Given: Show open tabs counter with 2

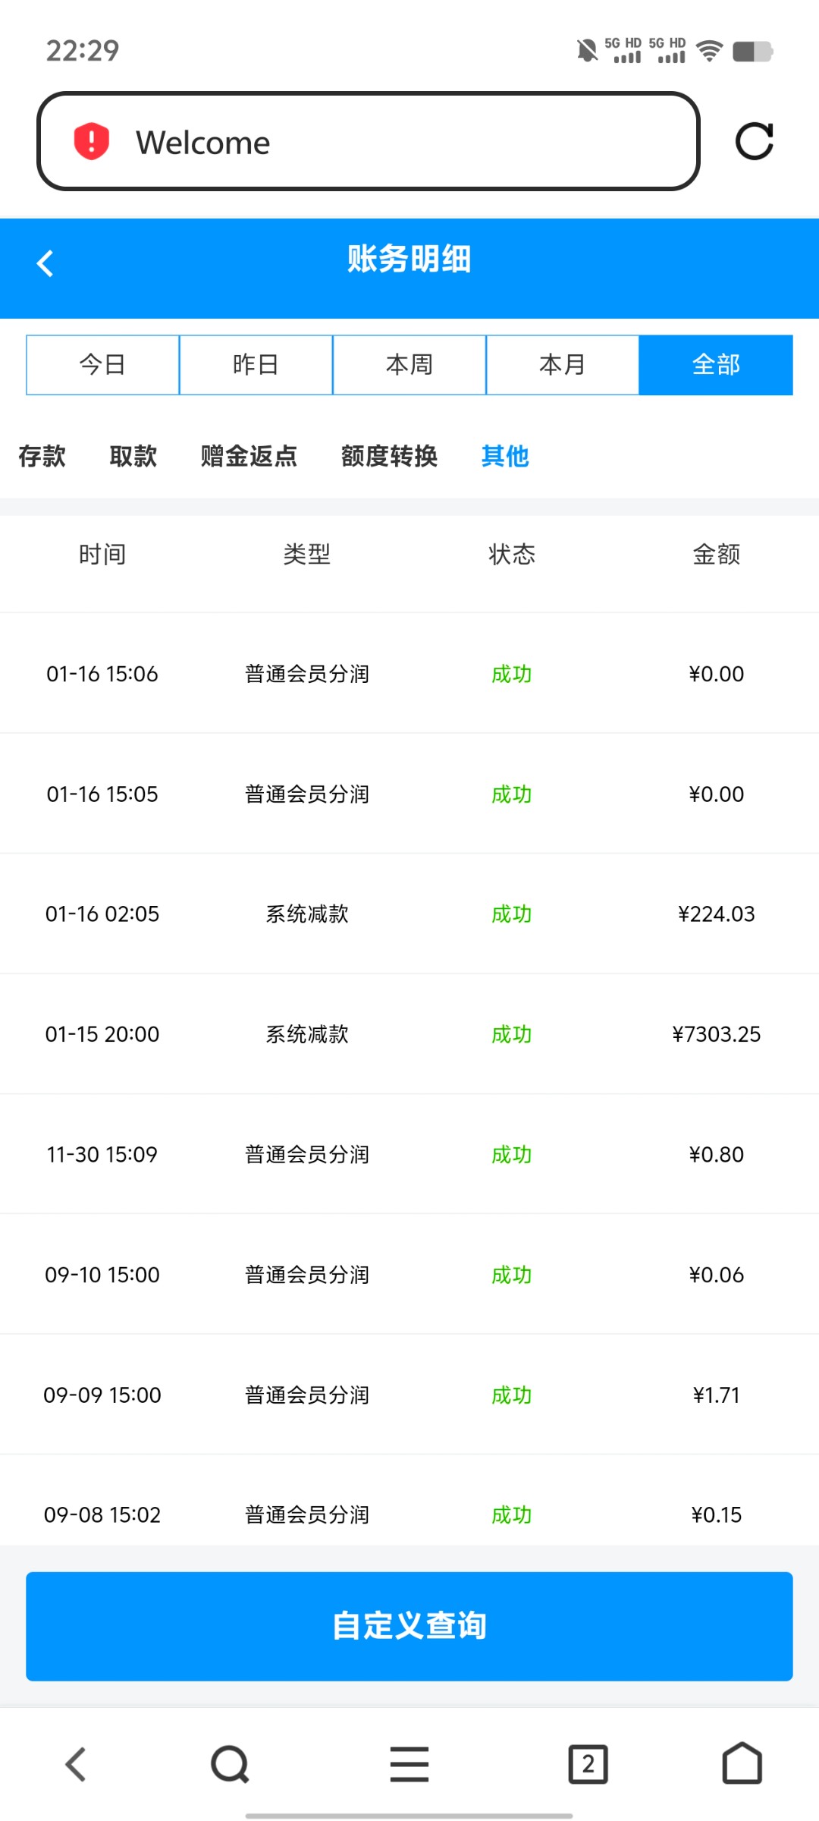Looking at the screenshot, I should pos(588,1764).
